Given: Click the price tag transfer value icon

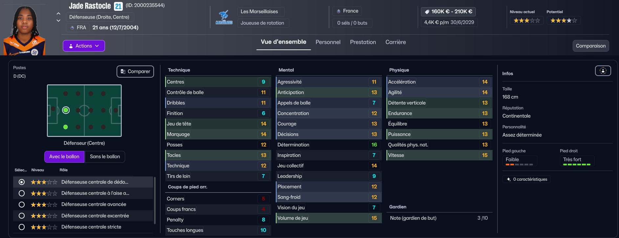Looking at the screenshot, I should pyautogui.click(x=427, y=12).
